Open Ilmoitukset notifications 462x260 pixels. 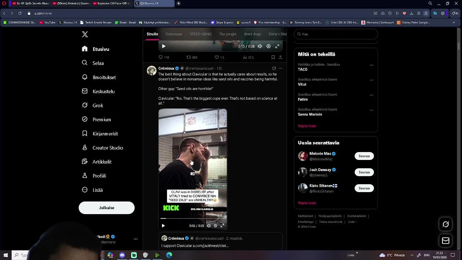click(99, 77)
